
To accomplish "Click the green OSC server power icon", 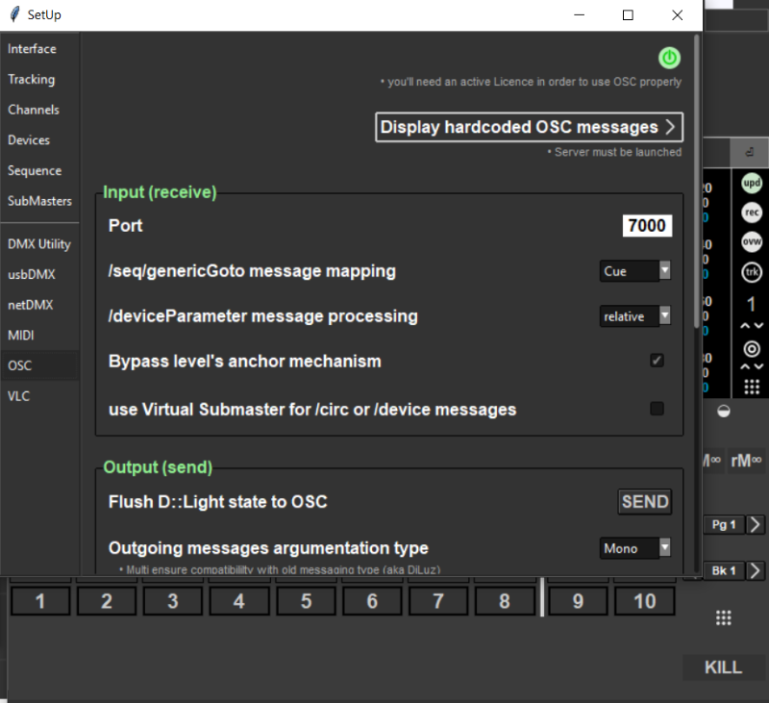I will tap(669, 58).
